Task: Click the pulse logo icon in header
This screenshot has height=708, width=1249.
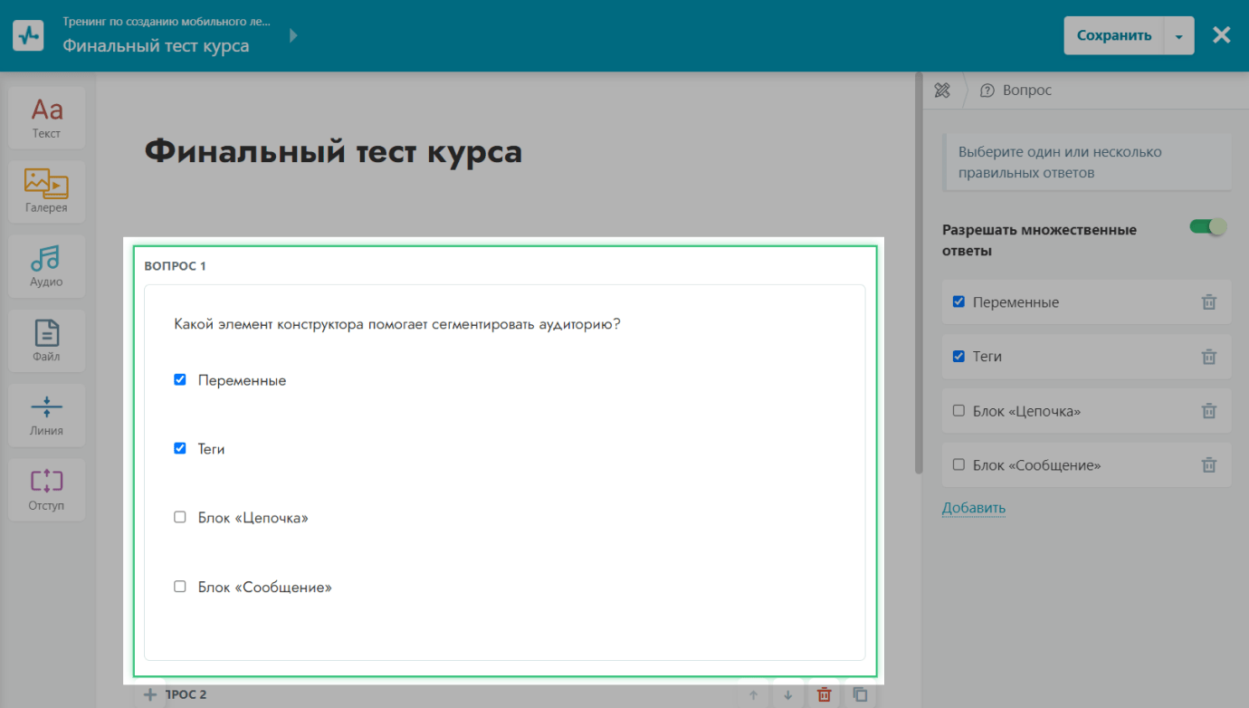Action: coord(29,35)
